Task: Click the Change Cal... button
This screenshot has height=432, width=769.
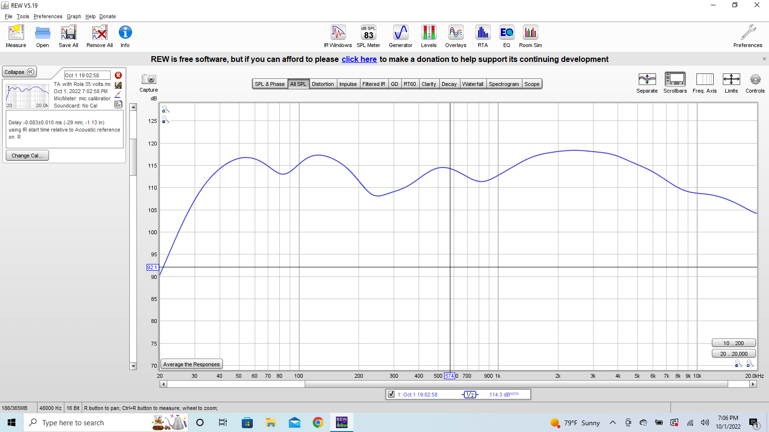Action: (27, 156)
